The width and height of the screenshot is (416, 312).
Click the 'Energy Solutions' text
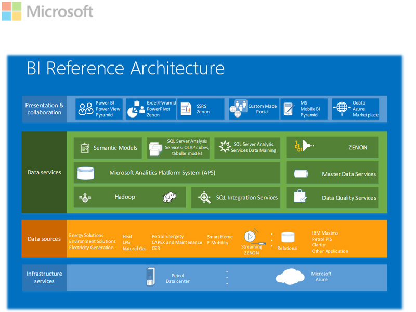[x=86, y=236]
